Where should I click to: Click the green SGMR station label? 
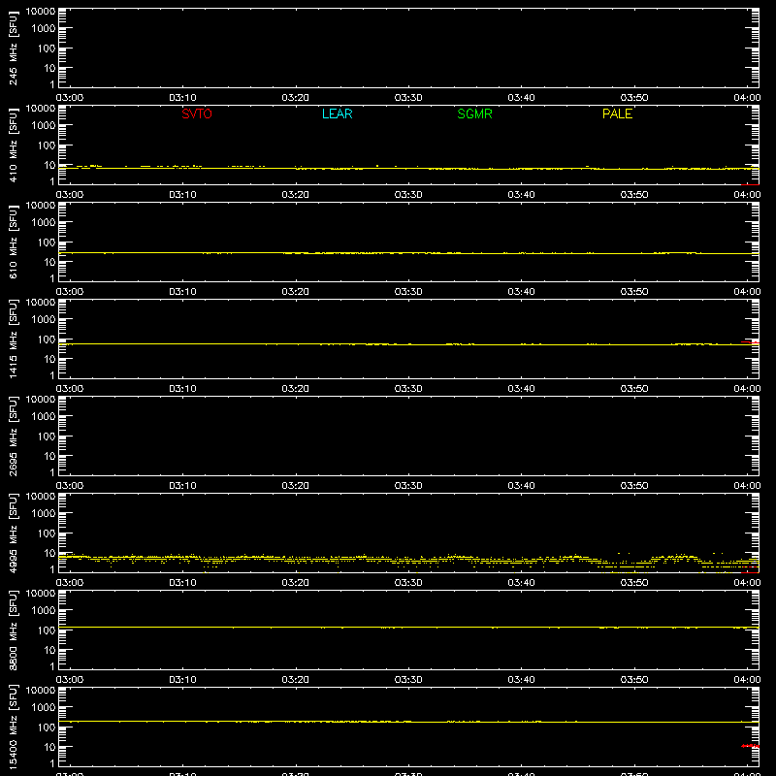click(x=474, y=113)
